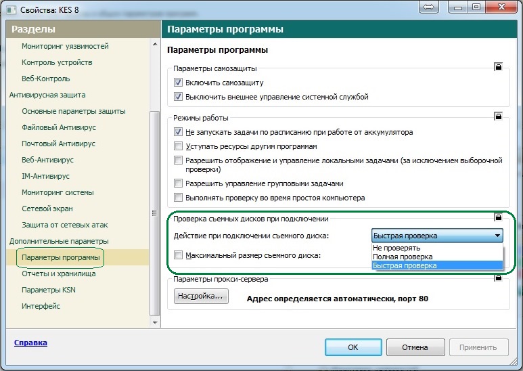Collapse the Быстрая проверка action dropdown
Screen dimensions: 523x371
pyautogui.click(x=437, y=236)
